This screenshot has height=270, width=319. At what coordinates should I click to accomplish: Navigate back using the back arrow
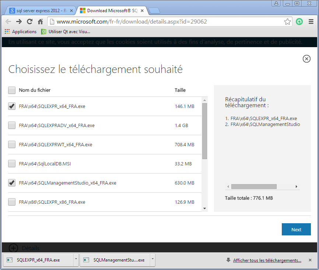(x=8, y=22)
